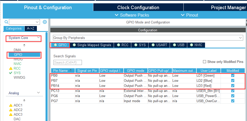Toggle Modified checkbox for PB0 row
Image resolution: width=247 pixels, height=121 pixels.
click(x=233, y=75)
